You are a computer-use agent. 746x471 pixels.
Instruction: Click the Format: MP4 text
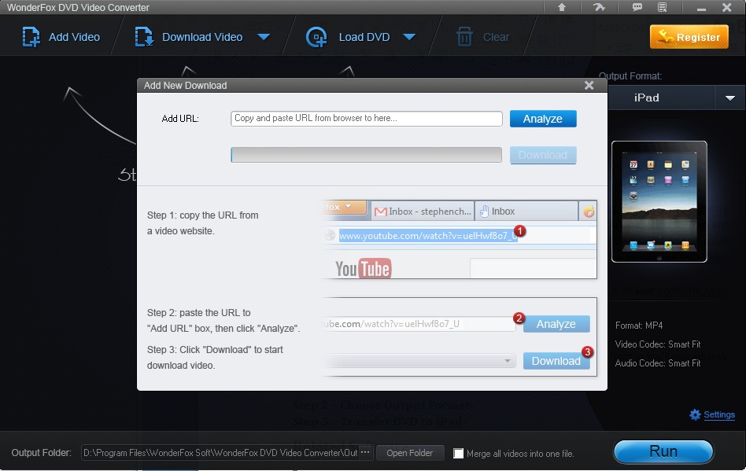[639, 325]
